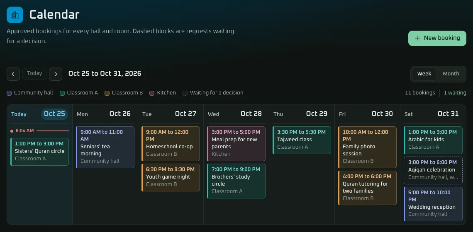The height and width of the screenshot is (232, 473).
Task: Open Quran tutoring for two families booking
Action: (x=368, y=188)
